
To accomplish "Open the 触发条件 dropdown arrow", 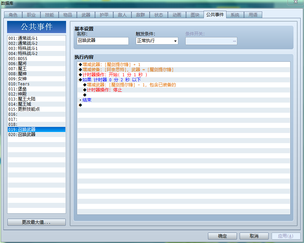I will point(175,41).
